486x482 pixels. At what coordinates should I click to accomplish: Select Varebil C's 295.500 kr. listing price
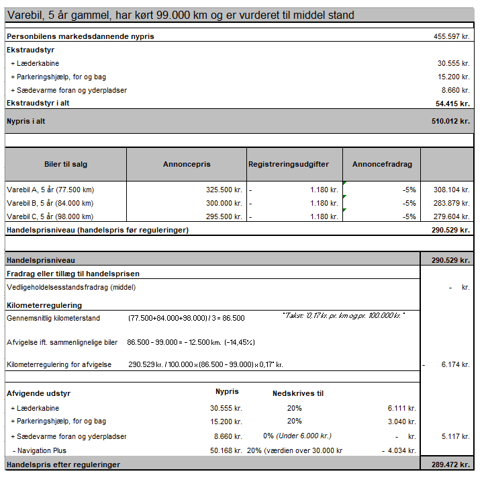click(x=224, y=216)
